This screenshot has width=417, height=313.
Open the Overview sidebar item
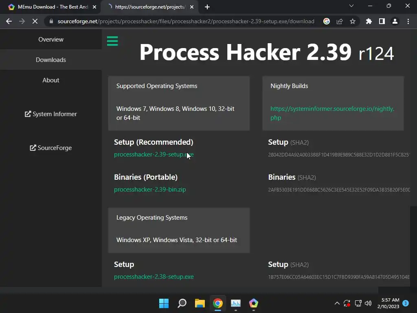point(51,40)
